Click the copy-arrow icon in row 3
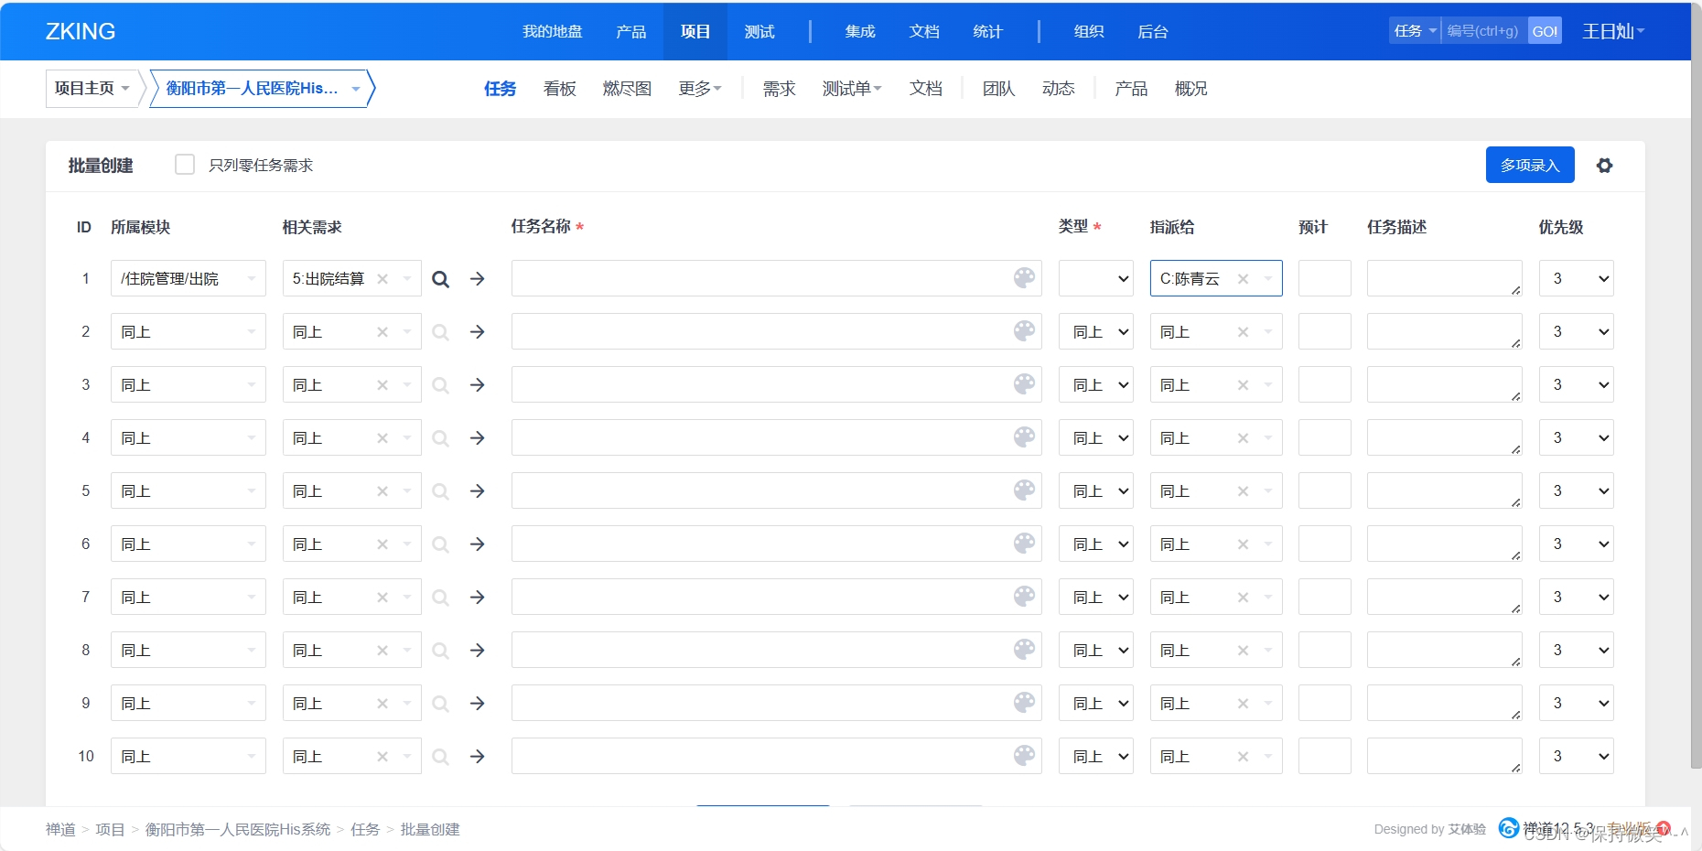This screenshot has height=851, width=1702. [478, 385]
